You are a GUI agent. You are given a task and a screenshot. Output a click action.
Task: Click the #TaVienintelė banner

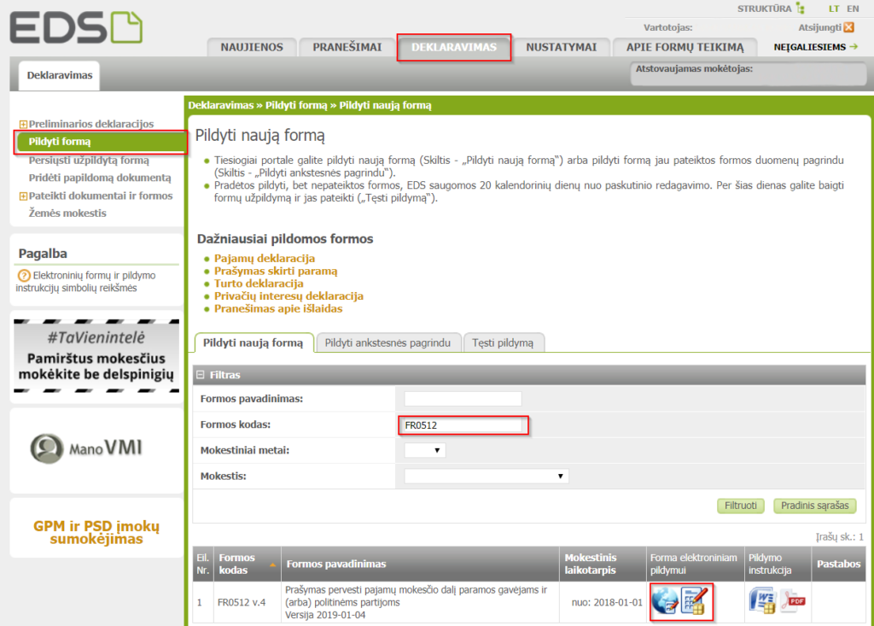pos(96,356)
